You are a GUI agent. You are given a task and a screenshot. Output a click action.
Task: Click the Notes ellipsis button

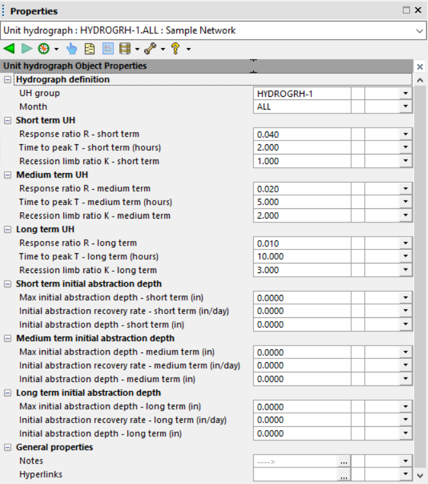point(344,462)
